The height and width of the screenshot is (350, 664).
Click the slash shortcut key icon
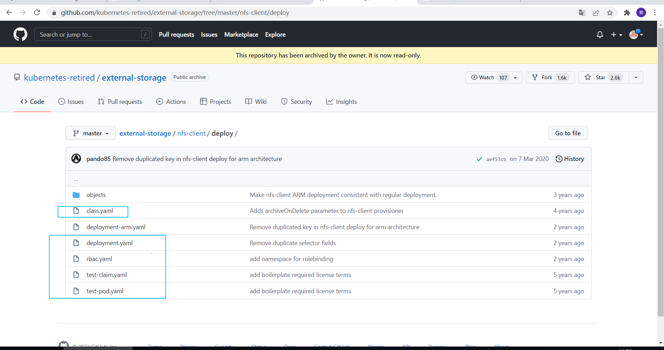point(145,34)
